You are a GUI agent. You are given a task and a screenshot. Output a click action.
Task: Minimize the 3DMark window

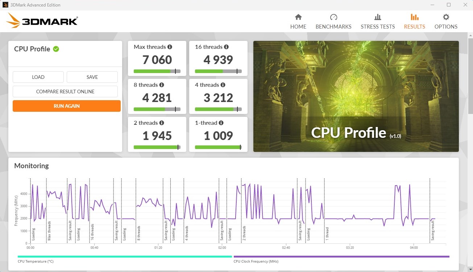433,5
